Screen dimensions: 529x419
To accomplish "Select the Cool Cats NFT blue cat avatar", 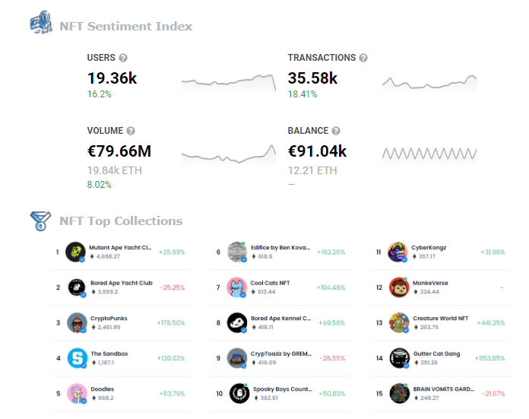I will tap(236, 287).
